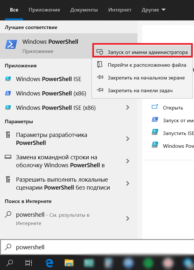Switch to the Приложения tab

44,10
